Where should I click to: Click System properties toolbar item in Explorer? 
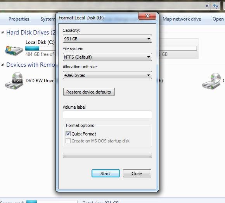click(x=48, y=19)
